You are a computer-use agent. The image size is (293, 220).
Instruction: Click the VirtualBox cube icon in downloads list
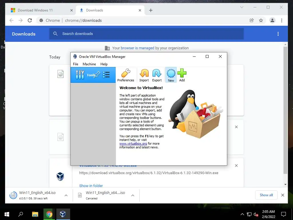coord(60,176)
